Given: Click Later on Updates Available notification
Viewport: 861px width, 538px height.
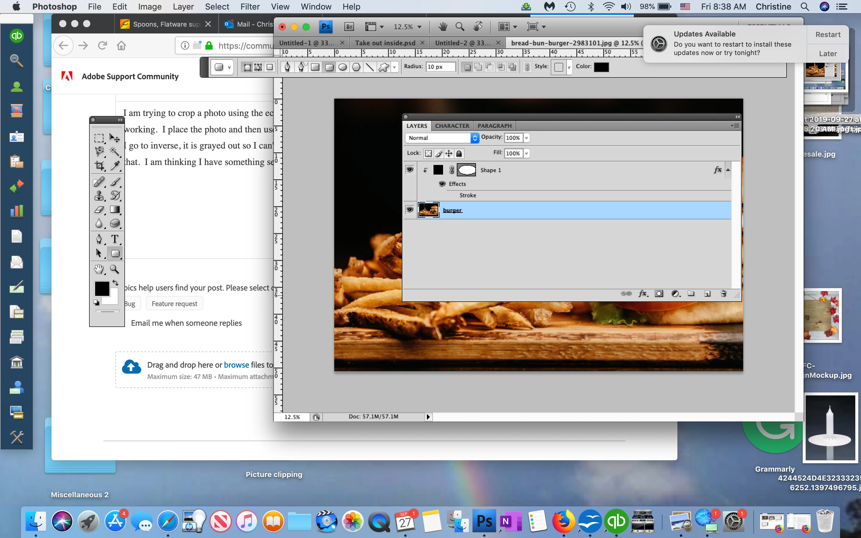Looking at the screenshot, I should 828,54.
